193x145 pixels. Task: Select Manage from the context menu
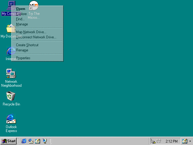37,24
